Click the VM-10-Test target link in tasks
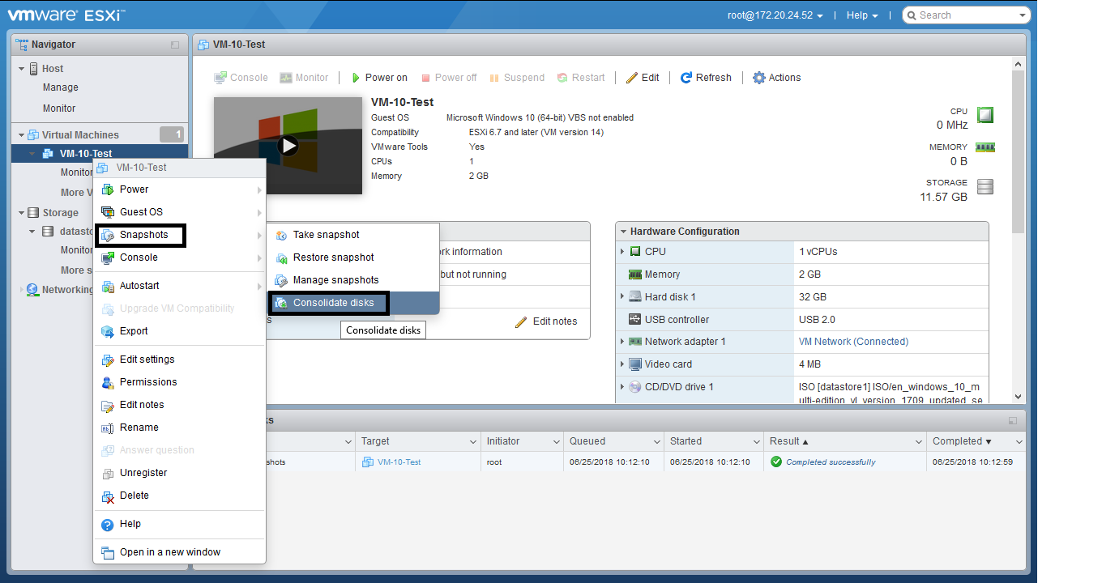This screenshot has width=1102, height=583. pos(399,462)
